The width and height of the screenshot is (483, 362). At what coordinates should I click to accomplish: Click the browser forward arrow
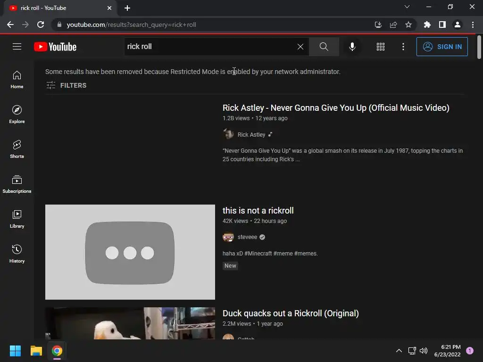[25, 25]
